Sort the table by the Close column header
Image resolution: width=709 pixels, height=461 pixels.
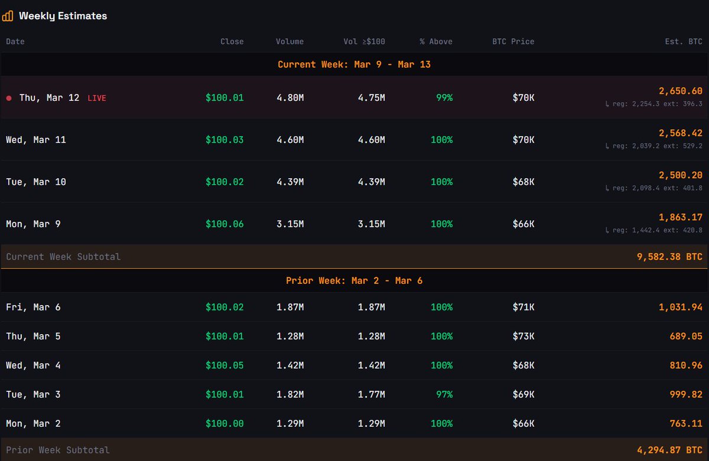coord(232,41)
